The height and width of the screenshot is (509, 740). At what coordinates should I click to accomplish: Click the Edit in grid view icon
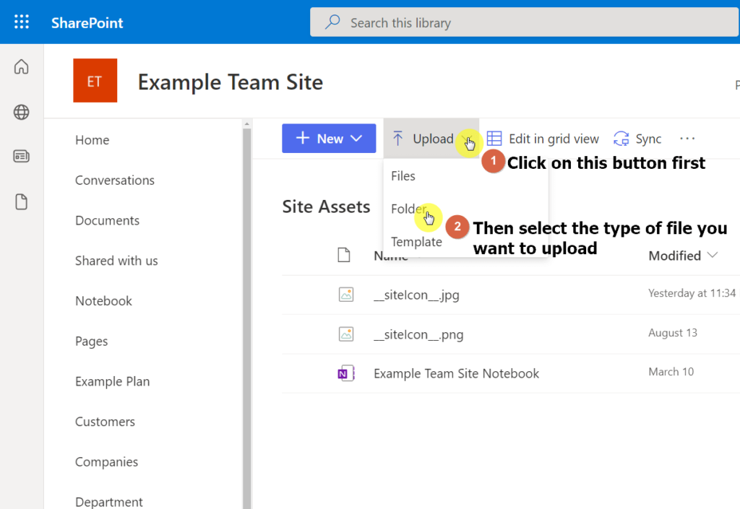494,139
